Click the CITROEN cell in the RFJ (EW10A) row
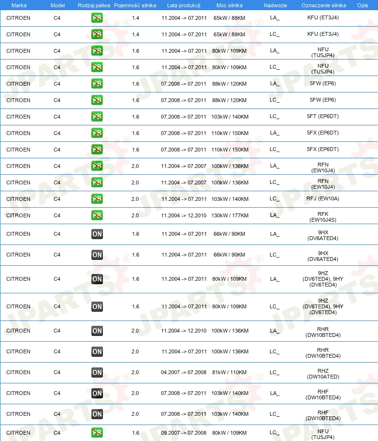The image size is (378, 441). click(x=18, y=199)
